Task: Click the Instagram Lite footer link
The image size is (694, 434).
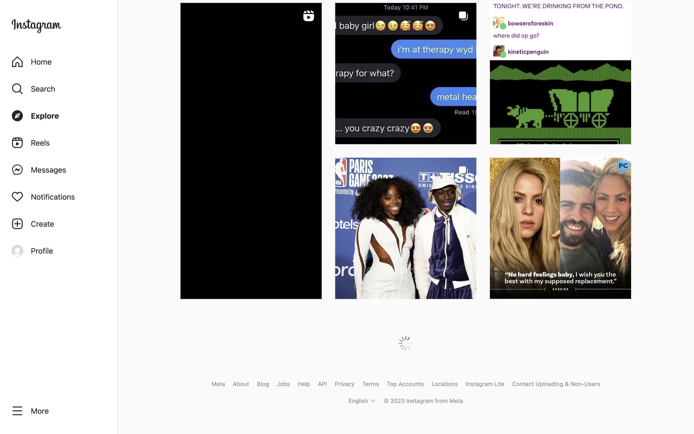Action: pyautogui.click(x=485, y=384)
